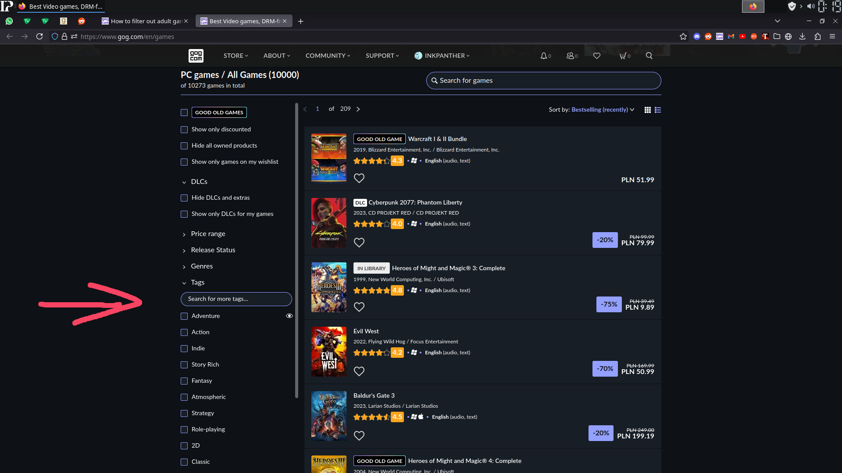Go to GOG.com home via logo
Viewport: 842px width, 473px height.
click(196, 56)
